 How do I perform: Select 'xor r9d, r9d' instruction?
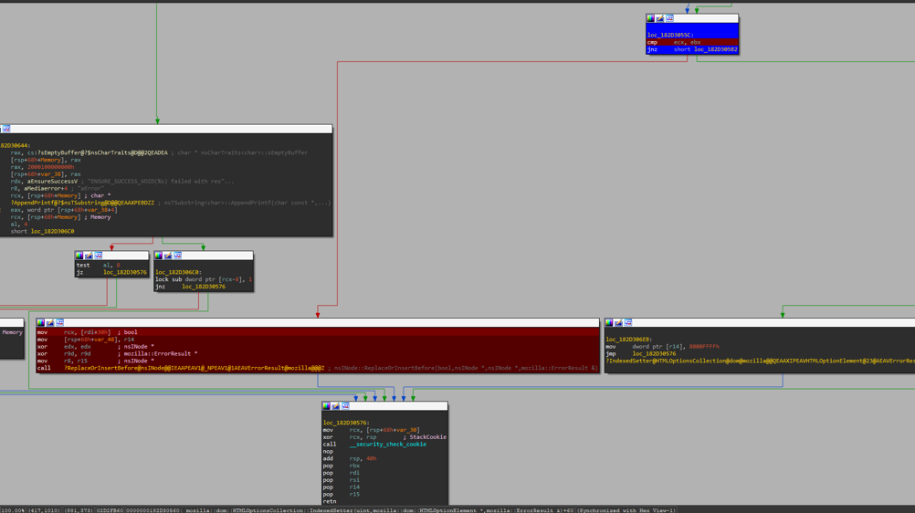(x=60, y=353)
